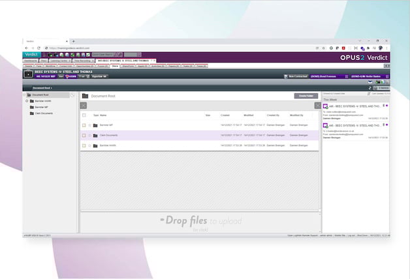Click the left grey X icon above list
This screenshot has height=279, width=410.
click(84, 105)
